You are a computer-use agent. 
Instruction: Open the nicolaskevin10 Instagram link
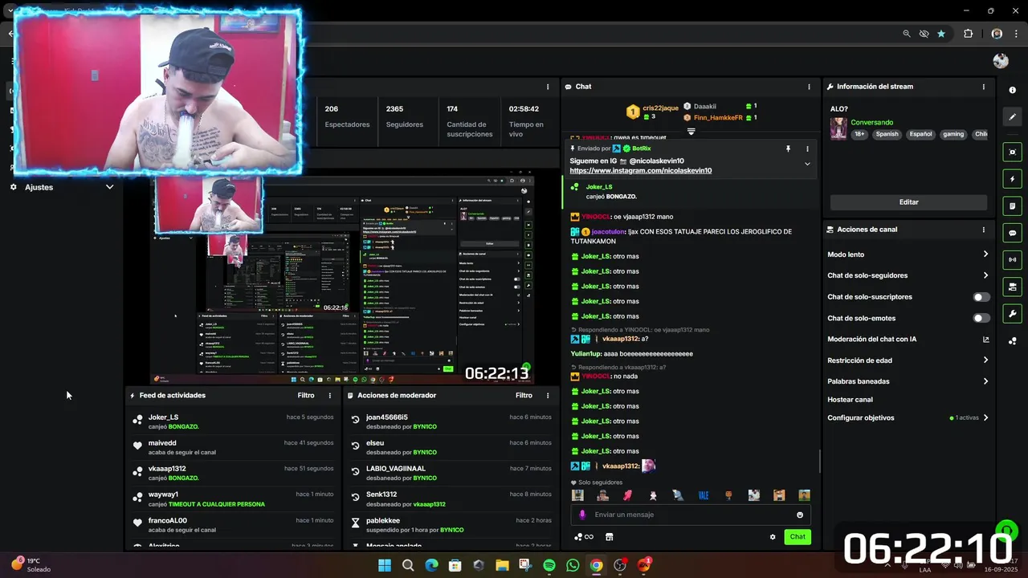[x=640, y=170]
